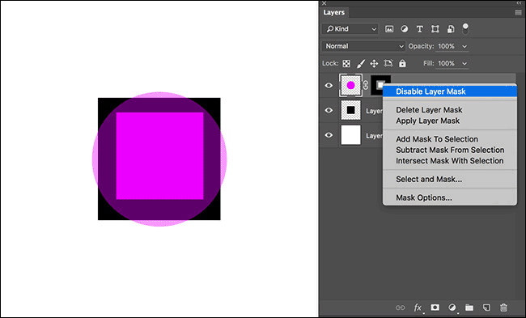
Task: Choose Add Mask To Selection
Action: (449, 139)
